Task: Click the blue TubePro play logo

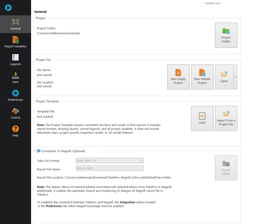Action: pyautogui.click(x=8, y=8)
